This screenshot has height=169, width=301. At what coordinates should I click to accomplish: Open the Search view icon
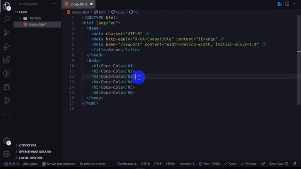pyautogui.click(x=7, y=19)
